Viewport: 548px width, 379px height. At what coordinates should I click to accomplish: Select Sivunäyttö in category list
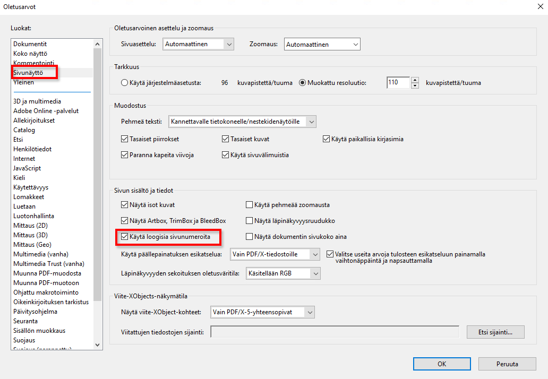click(x=28, y=73)
